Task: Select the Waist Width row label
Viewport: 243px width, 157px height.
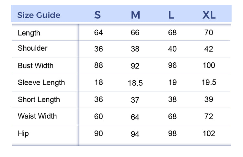Action: tap(37, 116)
